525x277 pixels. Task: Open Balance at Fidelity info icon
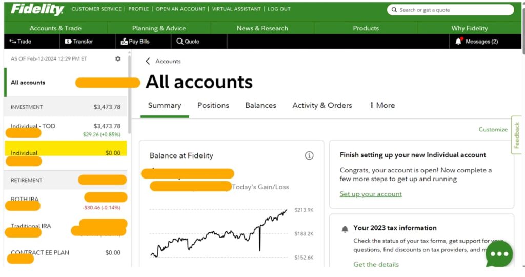[x=309, y=155]
